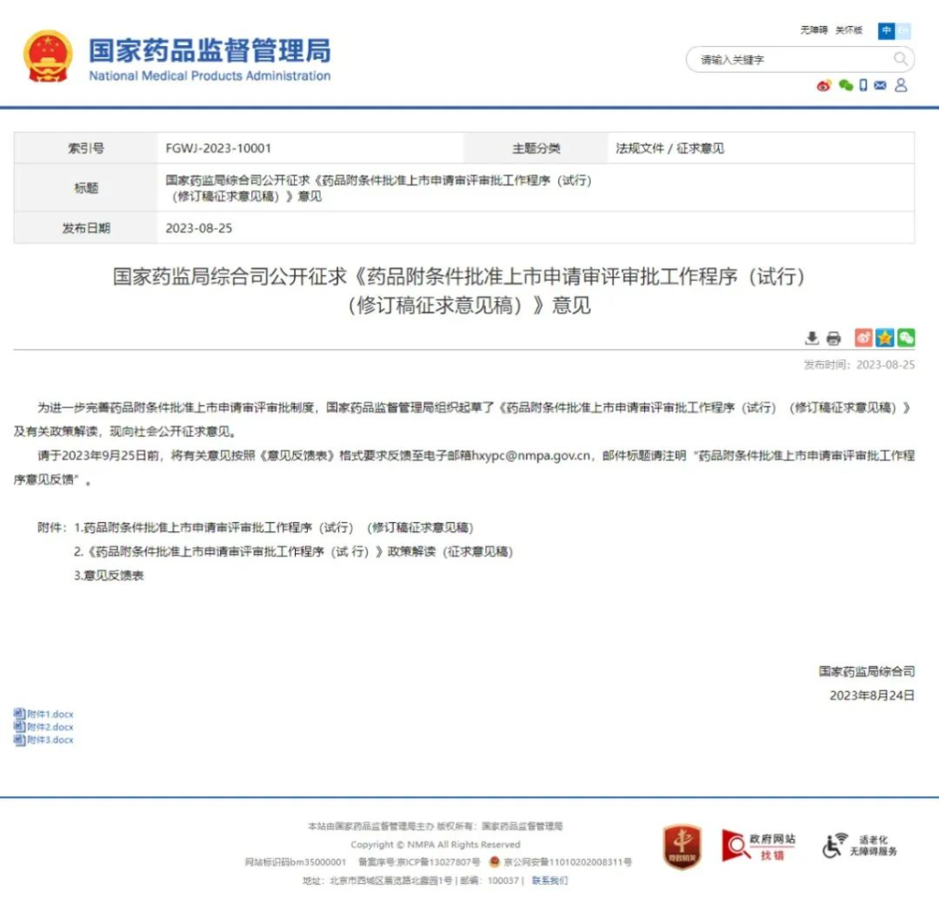The image size is (940, 908).
Task: Click the red government agency badge in the footer
Action: pyautogui.click(x=682, y=846)
